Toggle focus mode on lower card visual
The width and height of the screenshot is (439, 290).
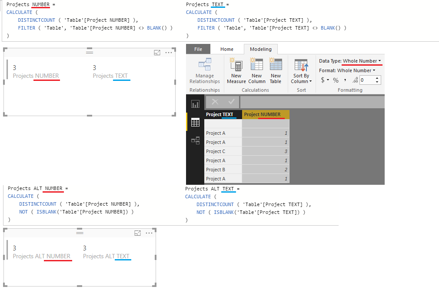[137, 233]
